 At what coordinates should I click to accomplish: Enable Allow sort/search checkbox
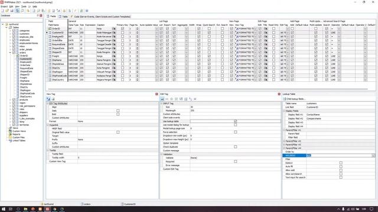coord(341,174)
